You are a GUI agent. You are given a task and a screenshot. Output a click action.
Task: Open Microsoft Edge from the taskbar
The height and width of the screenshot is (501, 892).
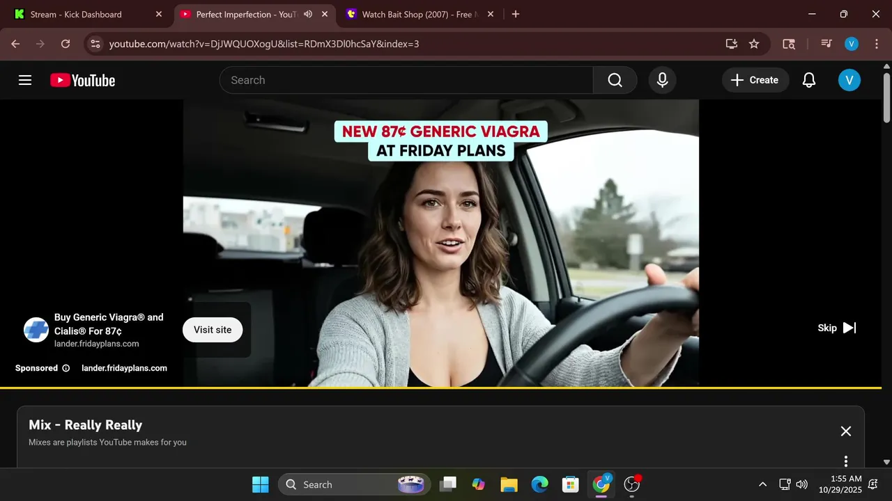coord(539,484)
